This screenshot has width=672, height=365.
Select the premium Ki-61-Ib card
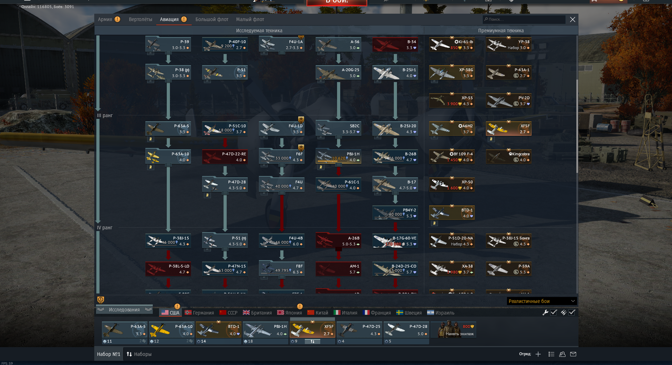tap(452, 45)
